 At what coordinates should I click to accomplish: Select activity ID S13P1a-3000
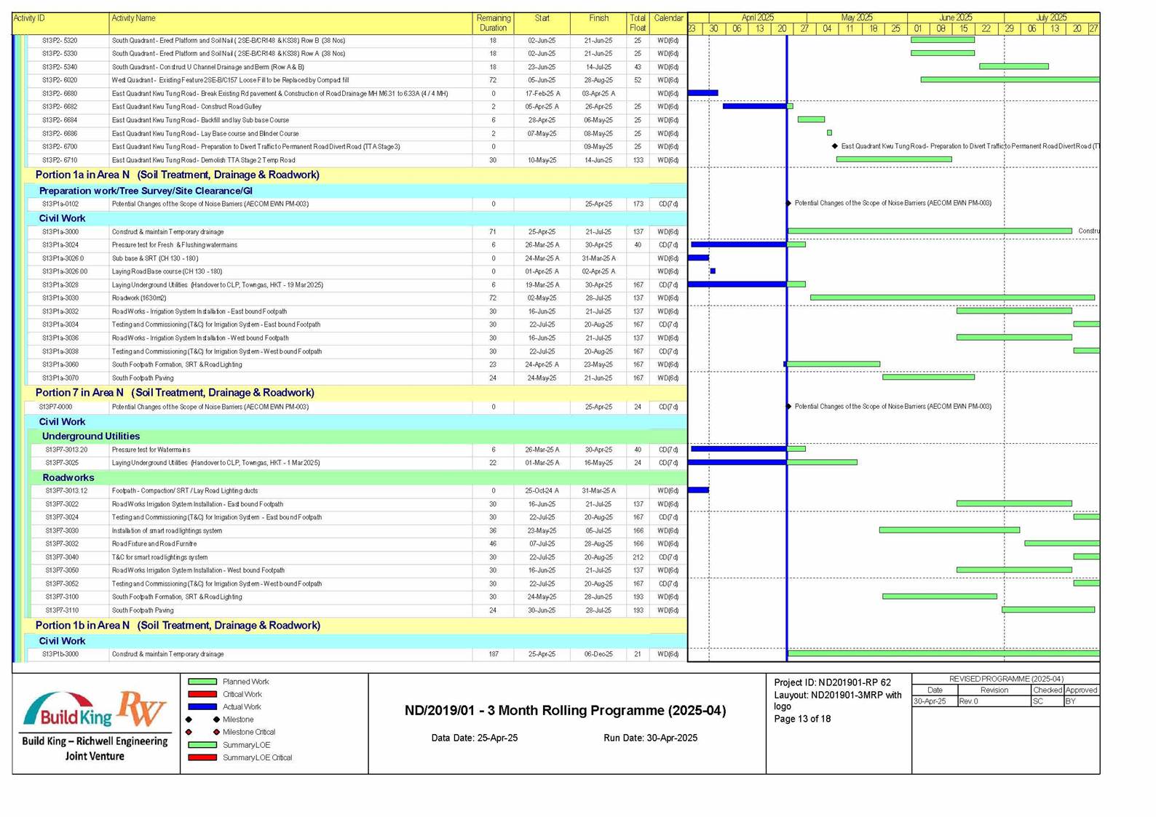(60, 231)
